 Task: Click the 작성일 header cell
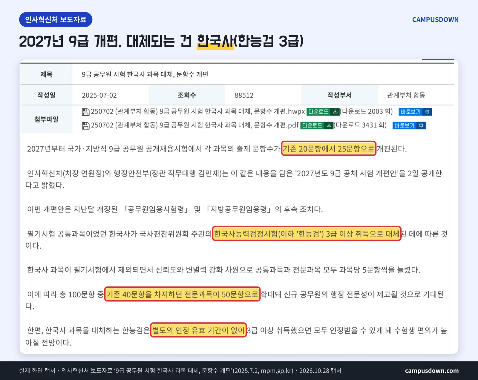coord(46,95)
